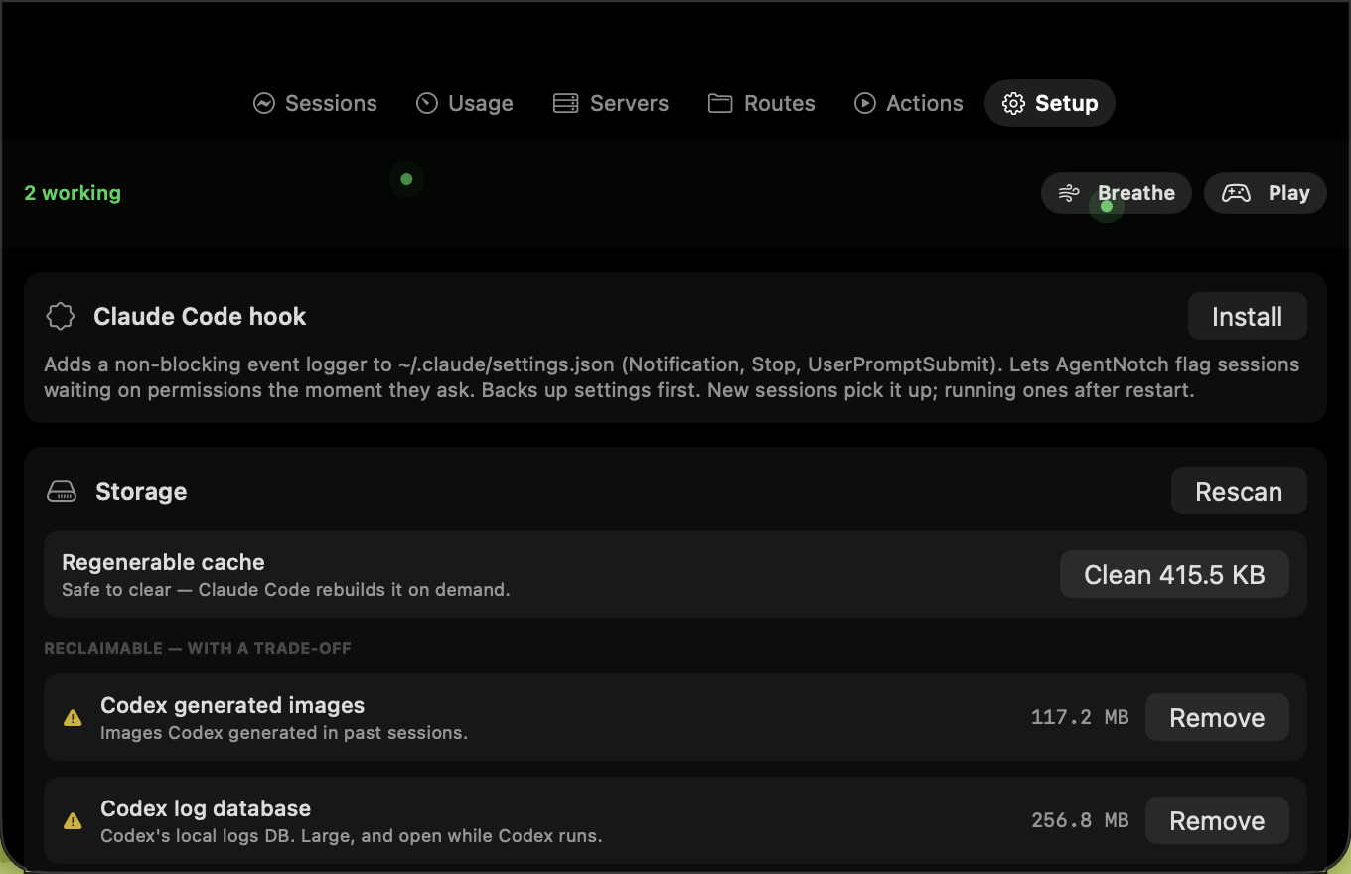Click the '2 working' status text
Screen dimensions: 1351x874
[x=73, y=193]
